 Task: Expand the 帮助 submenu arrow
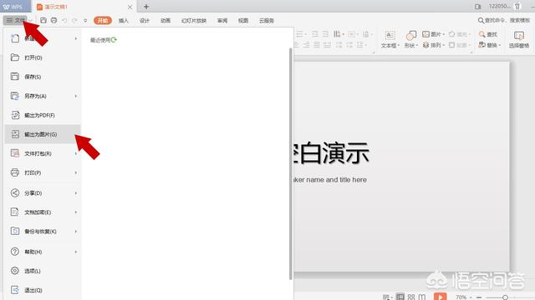76,252
